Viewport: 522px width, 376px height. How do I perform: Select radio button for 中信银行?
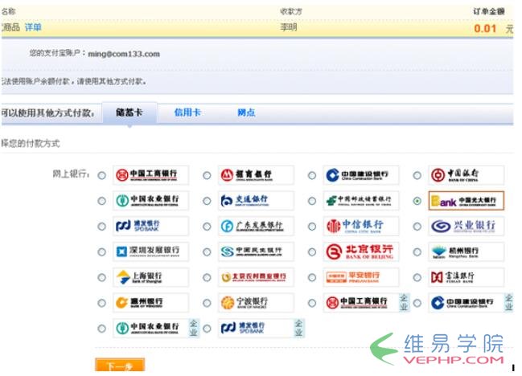tap(312, 227)
